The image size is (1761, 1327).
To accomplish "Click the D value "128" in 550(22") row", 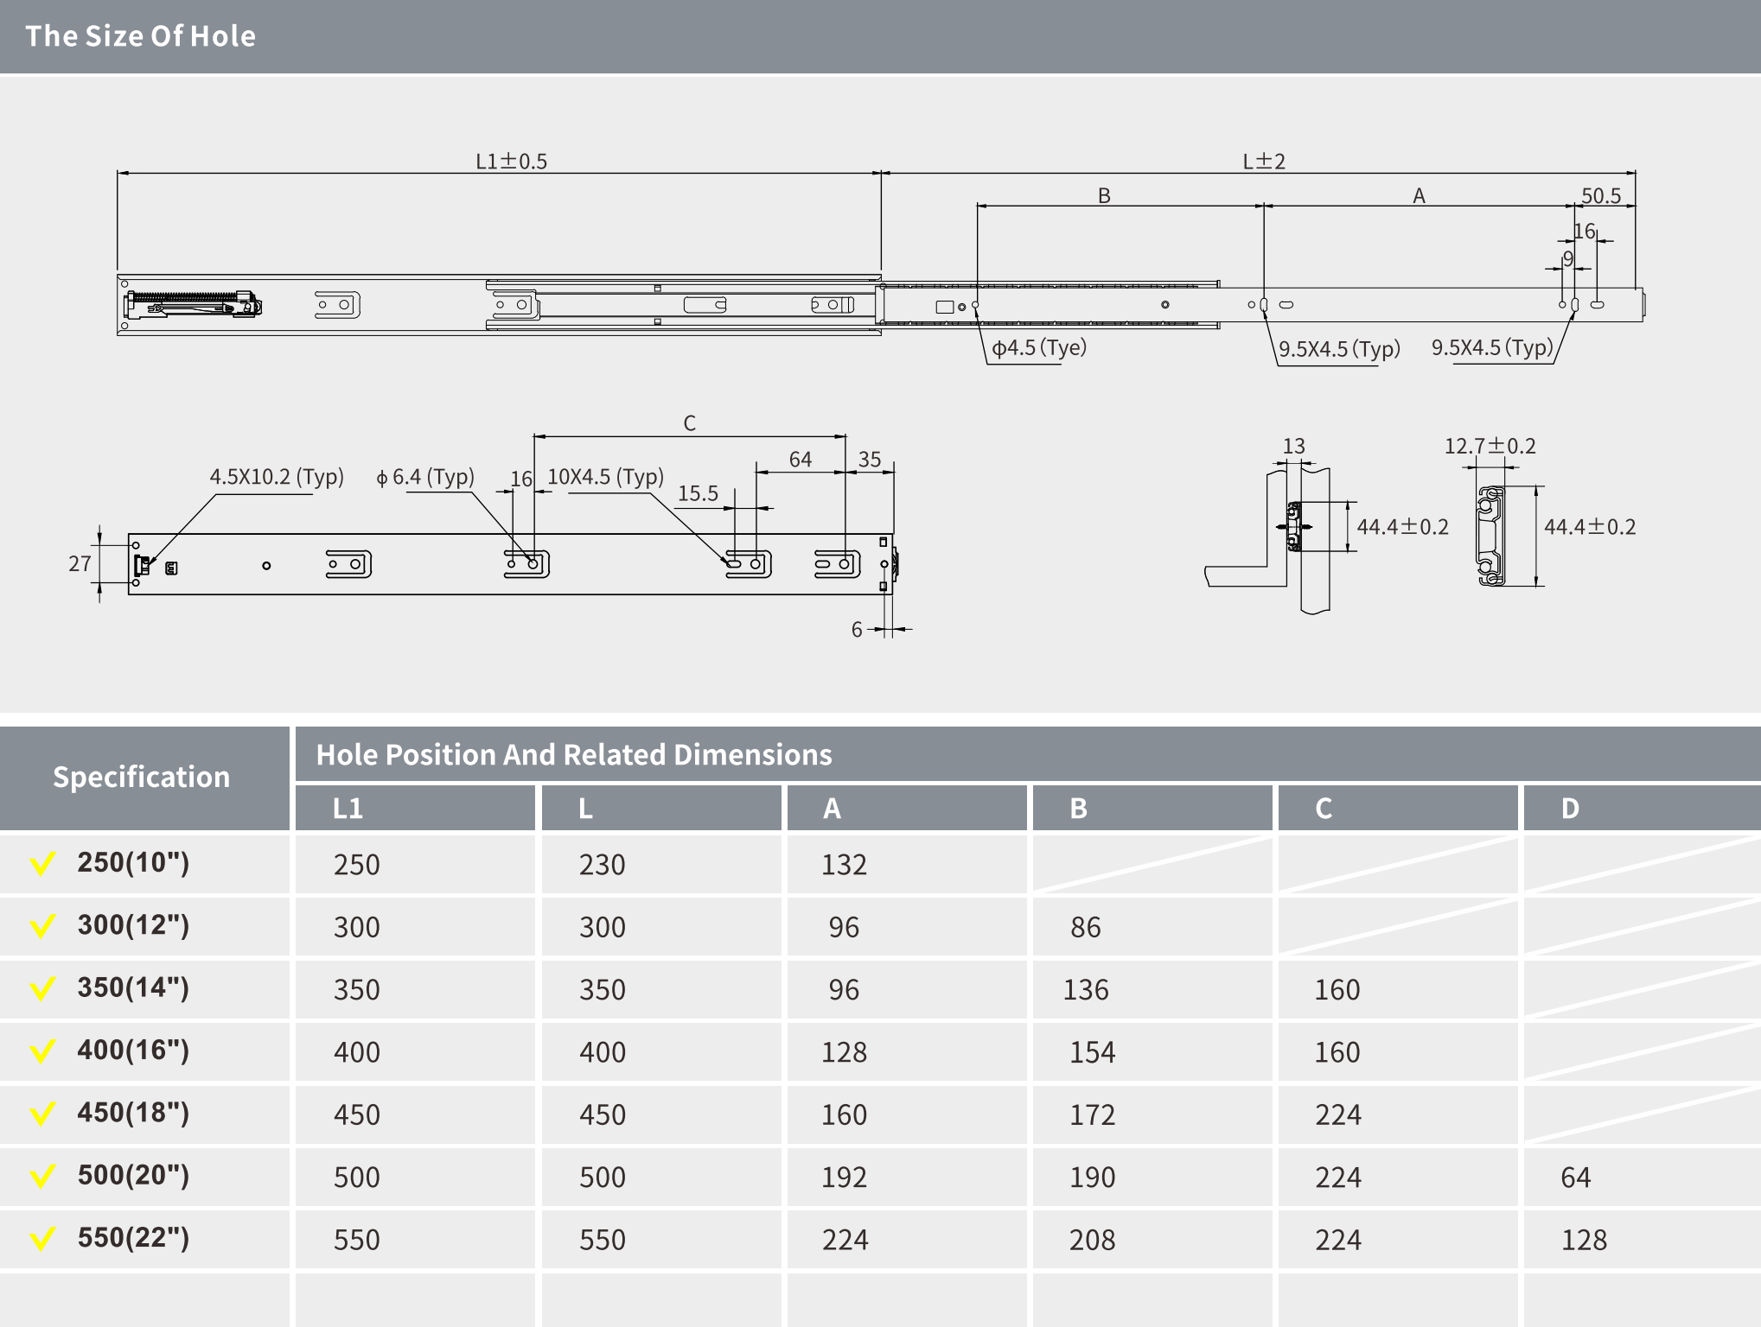I will 1584,1241.
